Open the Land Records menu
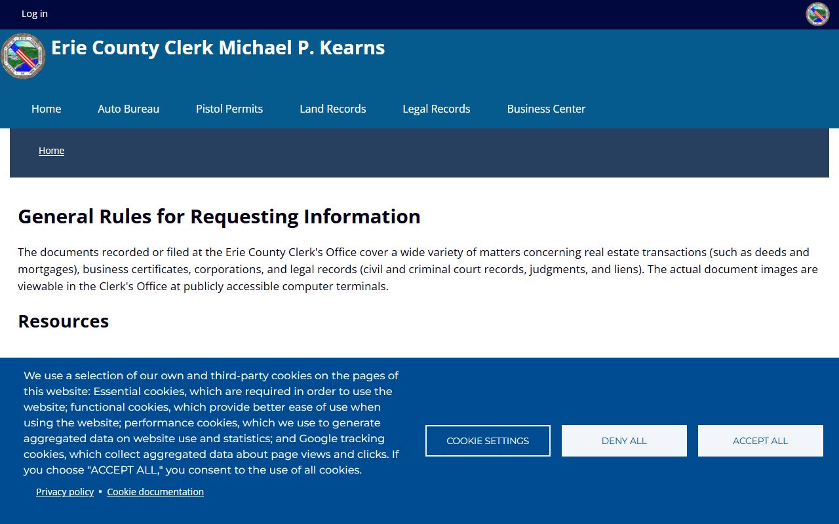The image size is (839, 524). 333,109
